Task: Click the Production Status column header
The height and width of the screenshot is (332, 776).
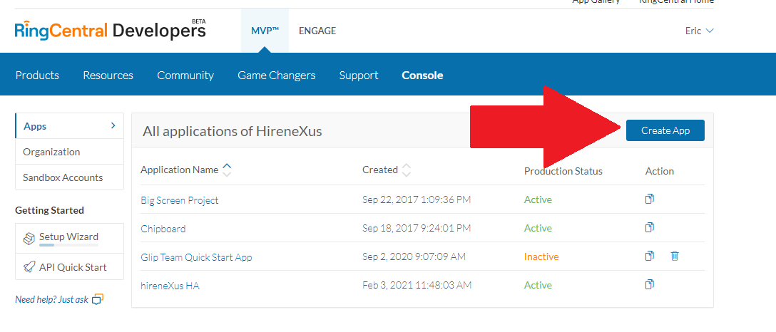Action: pos(563,171)
